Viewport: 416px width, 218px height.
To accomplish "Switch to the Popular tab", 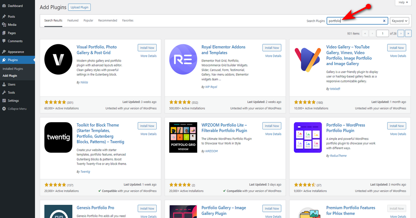I will [88, 20].
